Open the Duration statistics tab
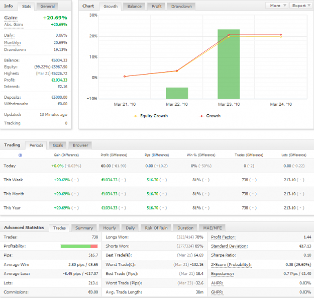 click(x=185, y=228)
